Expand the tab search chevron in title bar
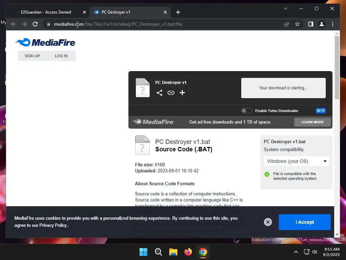Screen dimensions: 346x260 tap(285, 8)
